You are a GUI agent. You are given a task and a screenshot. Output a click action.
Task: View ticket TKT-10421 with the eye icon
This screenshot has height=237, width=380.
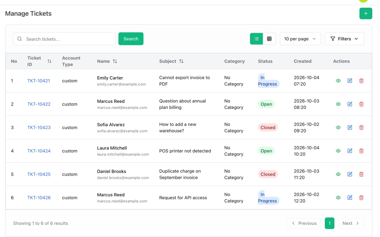coord(338,81)
